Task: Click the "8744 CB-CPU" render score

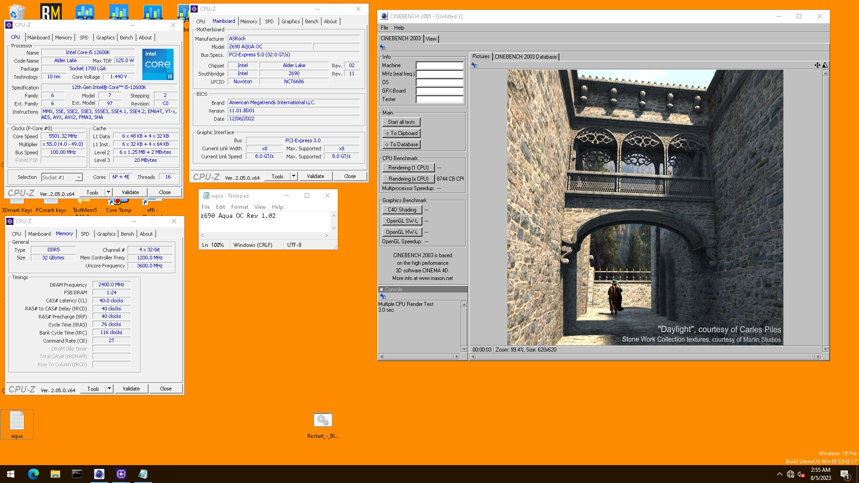Action: 450,179
